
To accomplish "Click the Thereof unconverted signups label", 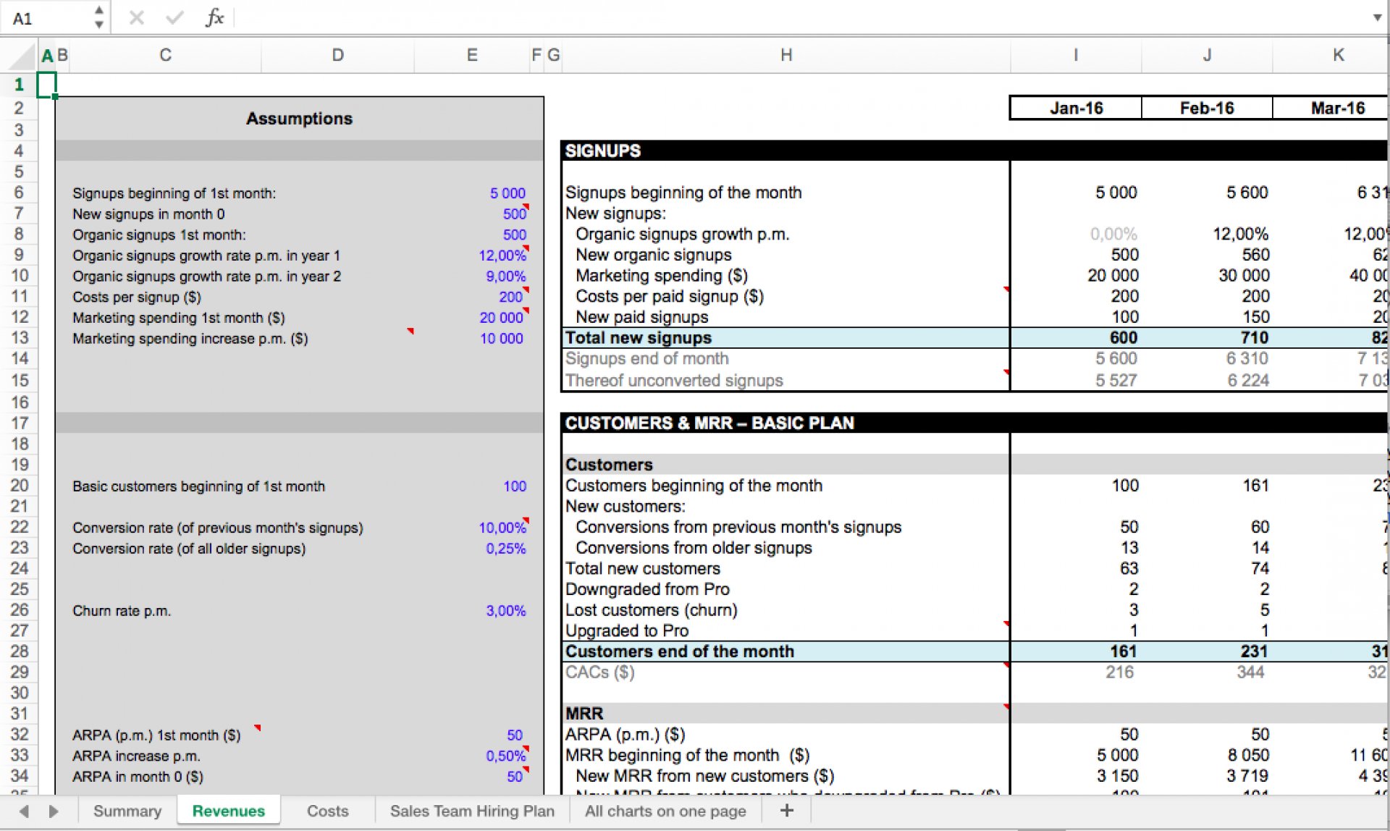I will (674, 381).
